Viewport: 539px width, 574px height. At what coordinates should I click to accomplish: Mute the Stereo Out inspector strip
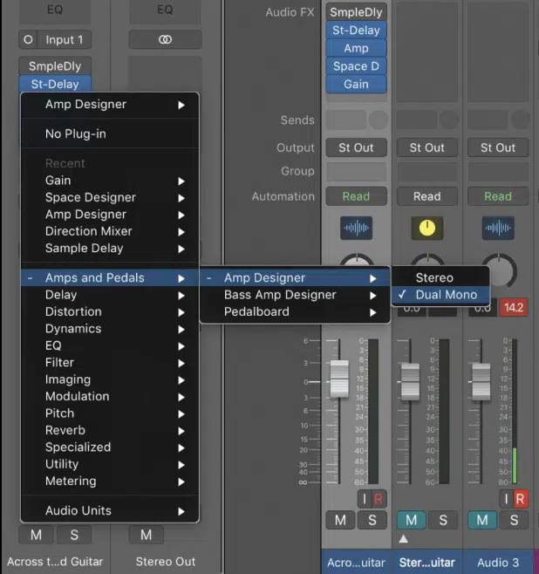[146, 535]
